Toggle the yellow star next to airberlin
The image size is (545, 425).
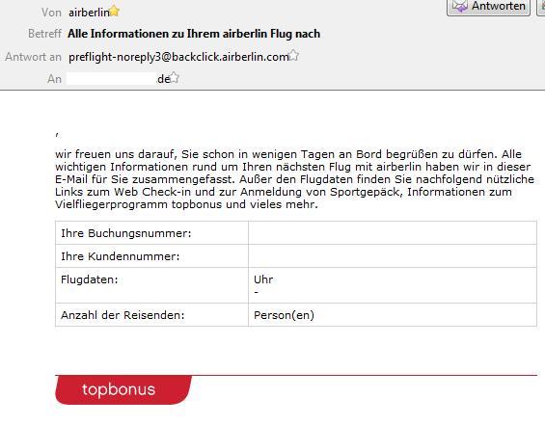pos(115,12)
